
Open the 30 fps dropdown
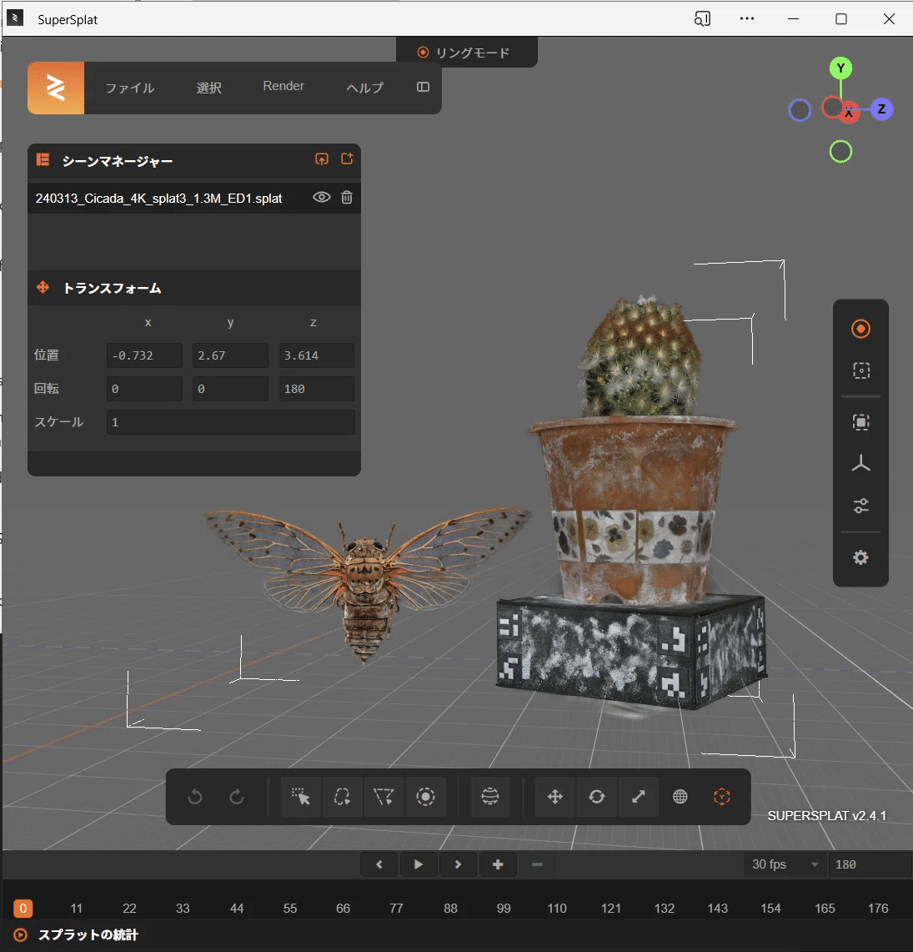782,864
